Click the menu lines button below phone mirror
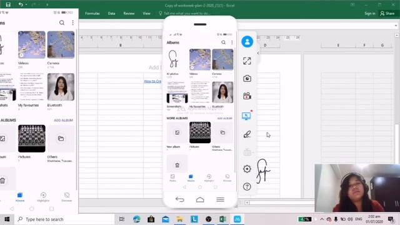 click(x=220, y=199)
